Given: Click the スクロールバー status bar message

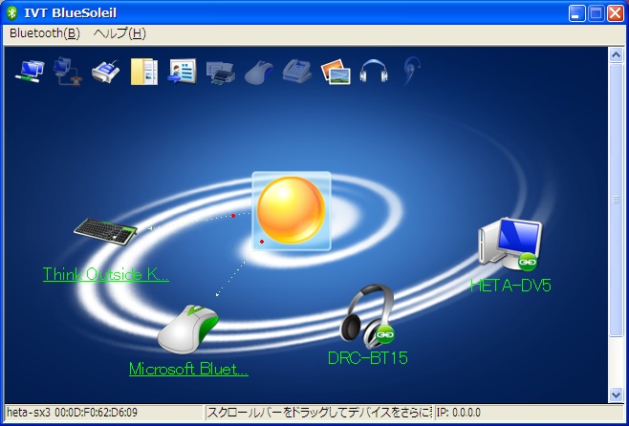Looking at the screenshot, I should pos(319,413).
